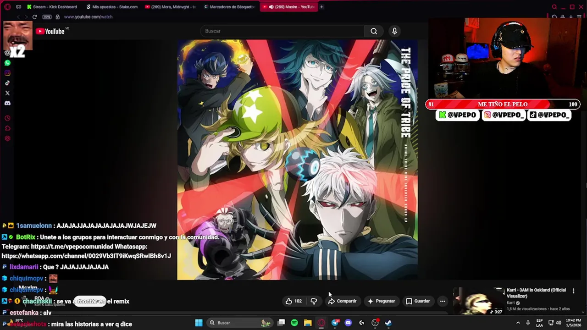Like the video with thumbs up

(293, 301)
